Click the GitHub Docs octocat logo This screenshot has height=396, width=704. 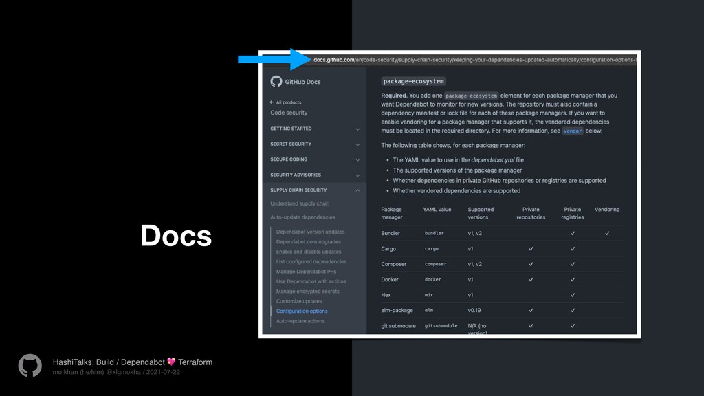pyautogui.click(x=276, y=81)
